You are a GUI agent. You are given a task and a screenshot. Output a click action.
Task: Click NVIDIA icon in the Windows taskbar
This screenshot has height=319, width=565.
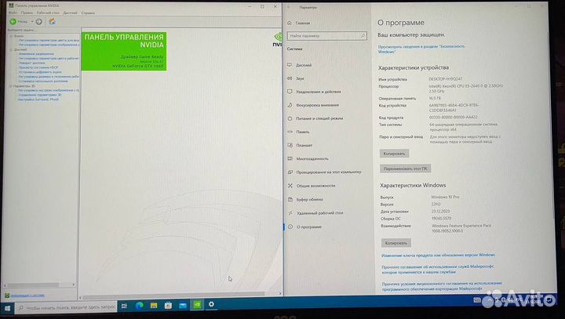[196, 303]
